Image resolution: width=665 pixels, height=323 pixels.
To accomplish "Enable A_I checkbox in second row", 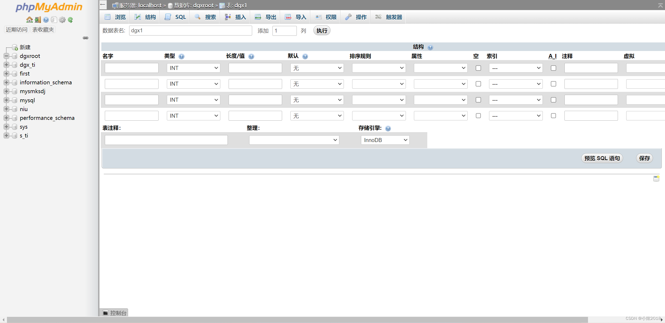I will point(553,84).
